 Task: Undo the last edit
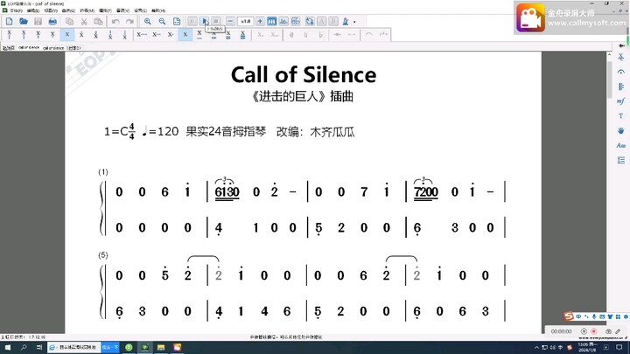115,21
